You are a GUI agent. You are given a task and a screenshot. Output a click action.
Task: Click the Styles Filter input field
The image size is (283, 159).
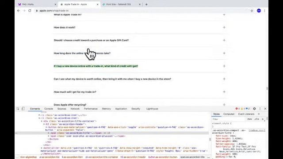[228, 119]
